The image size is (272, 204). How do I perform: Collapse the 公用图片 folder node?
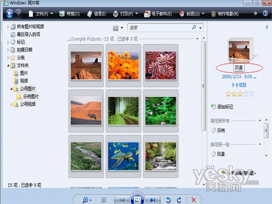(x=11, y=89)
